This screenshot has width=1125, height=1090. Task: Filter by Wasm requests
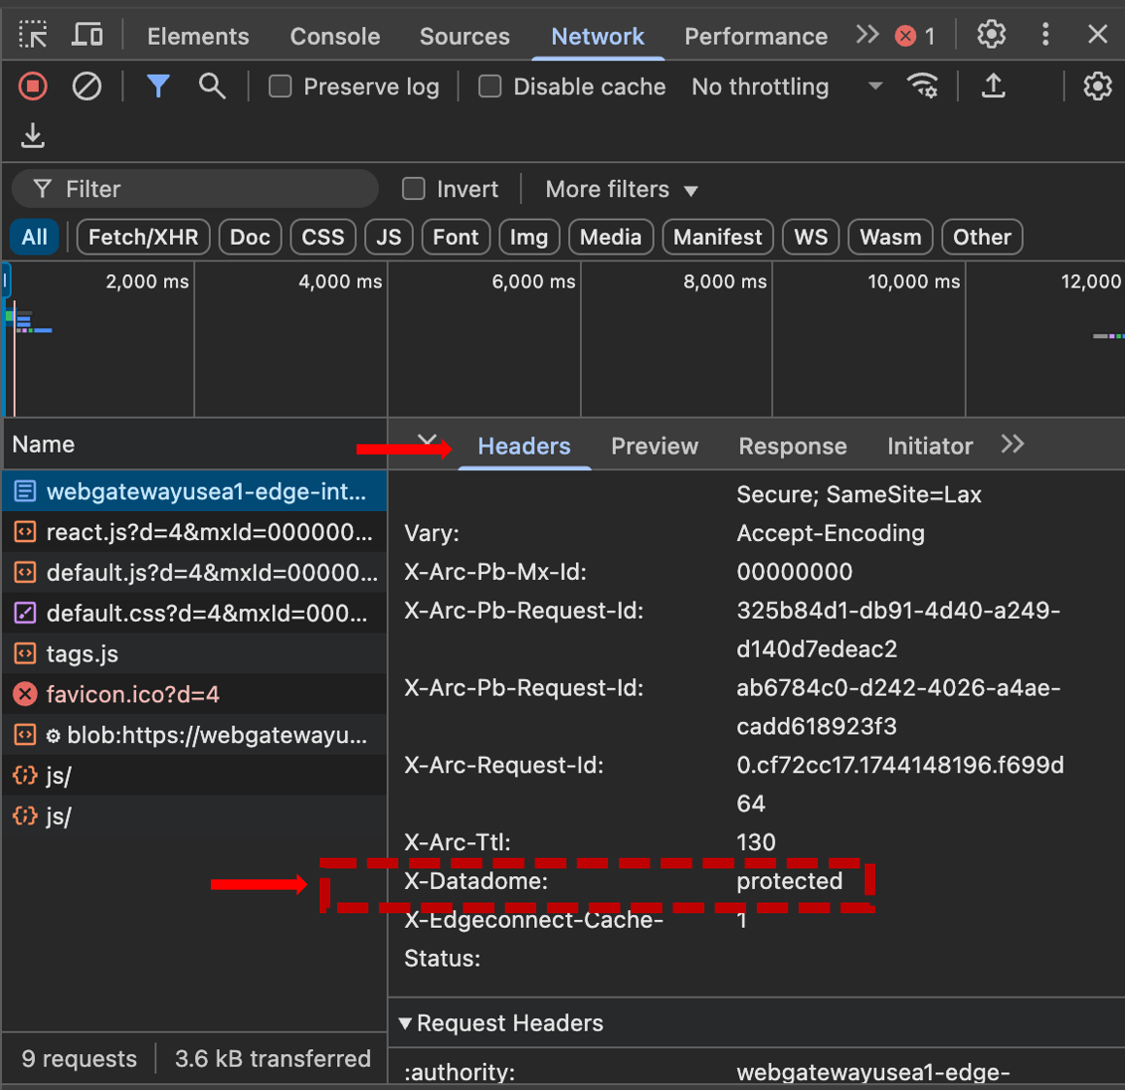coord(891,237)
